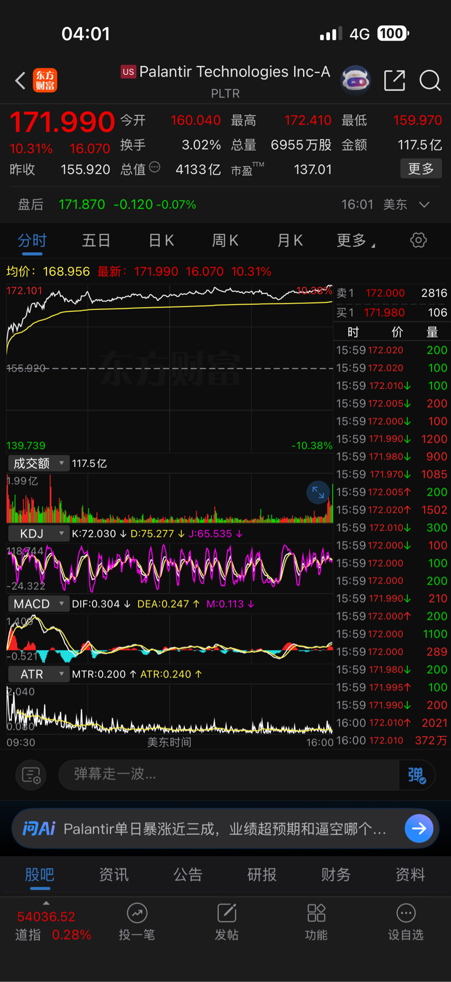Submit the 问AI question with arrow button

coord(419,828)
